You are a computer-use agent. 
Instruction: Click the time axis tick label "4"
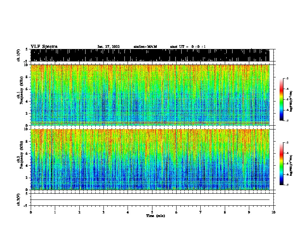(128, 212)
